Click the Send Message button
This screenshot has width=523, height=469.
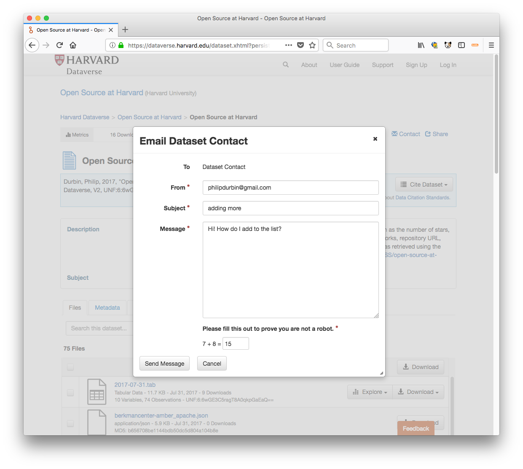pyautogui.click(x=165, y=364)
